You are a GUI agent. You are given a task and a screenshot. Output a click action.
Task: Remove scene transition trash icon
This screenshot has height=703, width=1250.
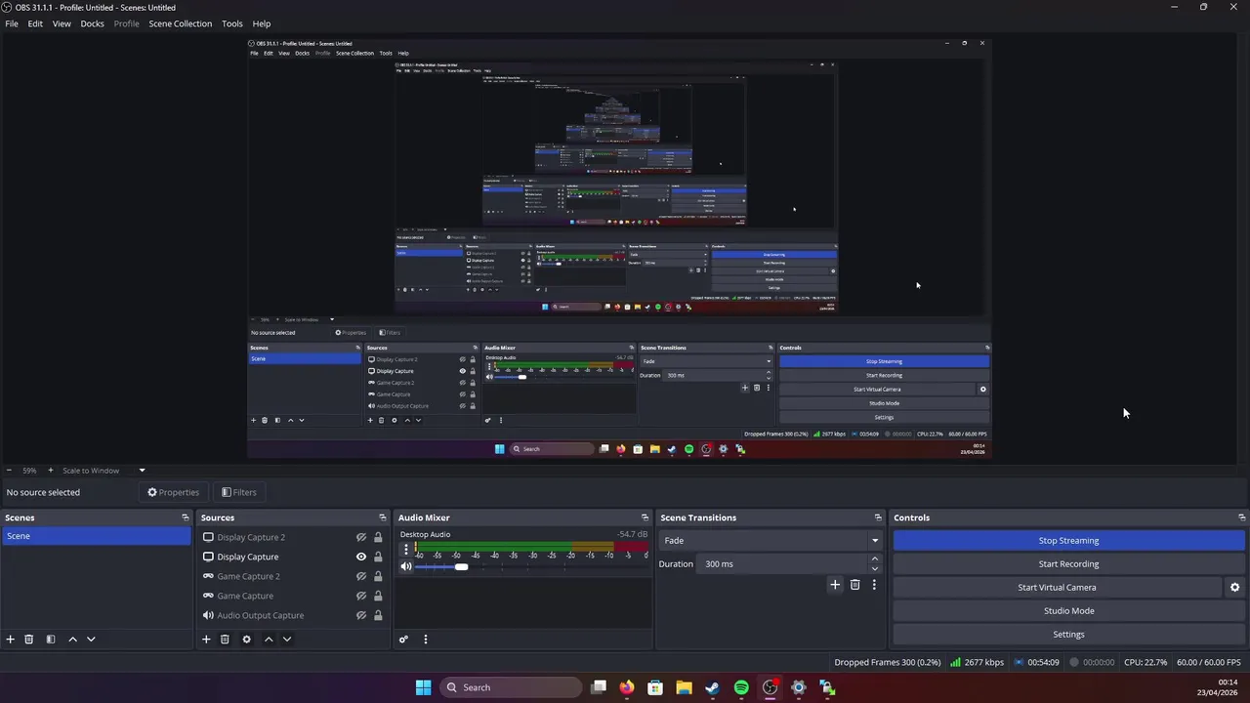coord(854,584)
